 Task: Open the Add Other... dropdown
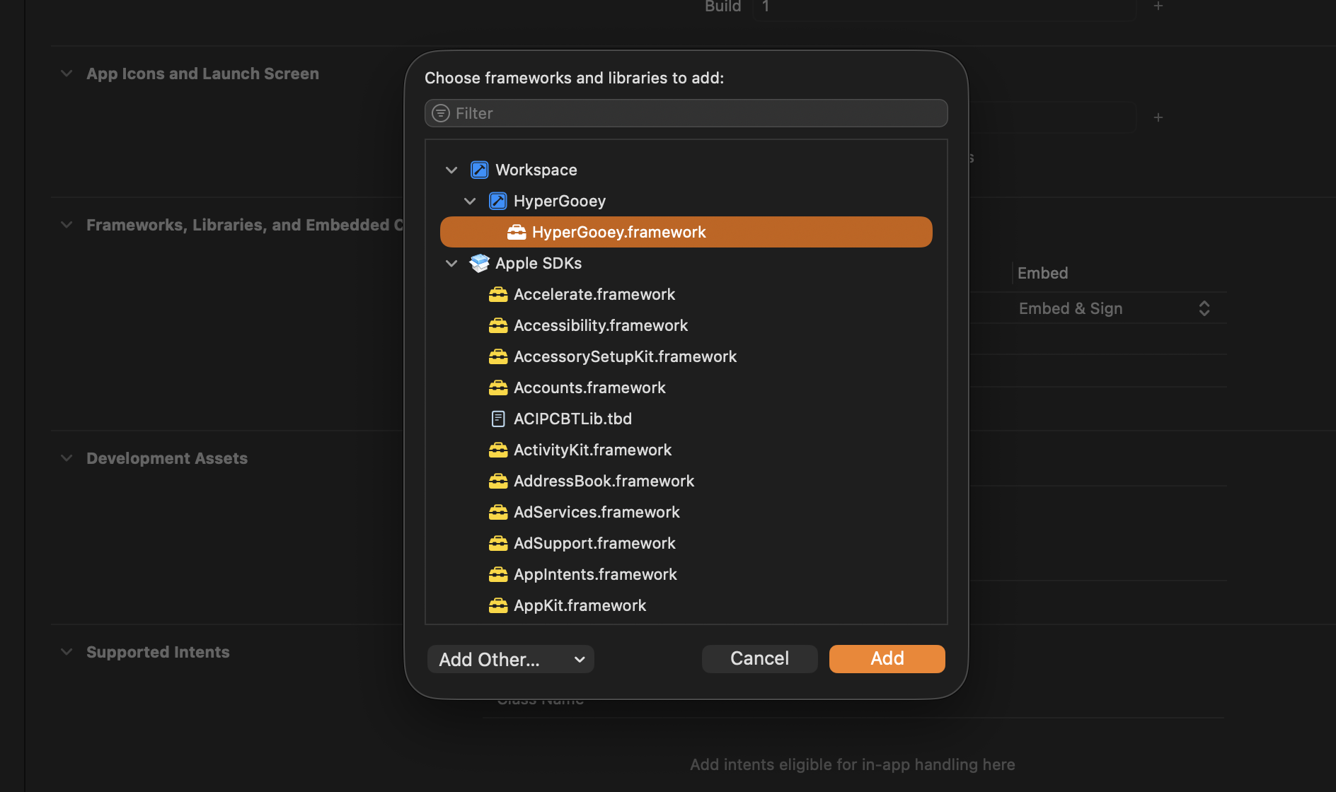pos(510,659)
